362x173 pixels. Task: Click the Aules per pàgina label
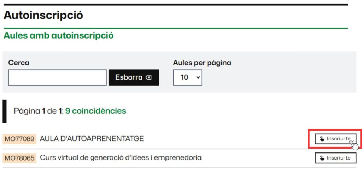coord(202,63)
